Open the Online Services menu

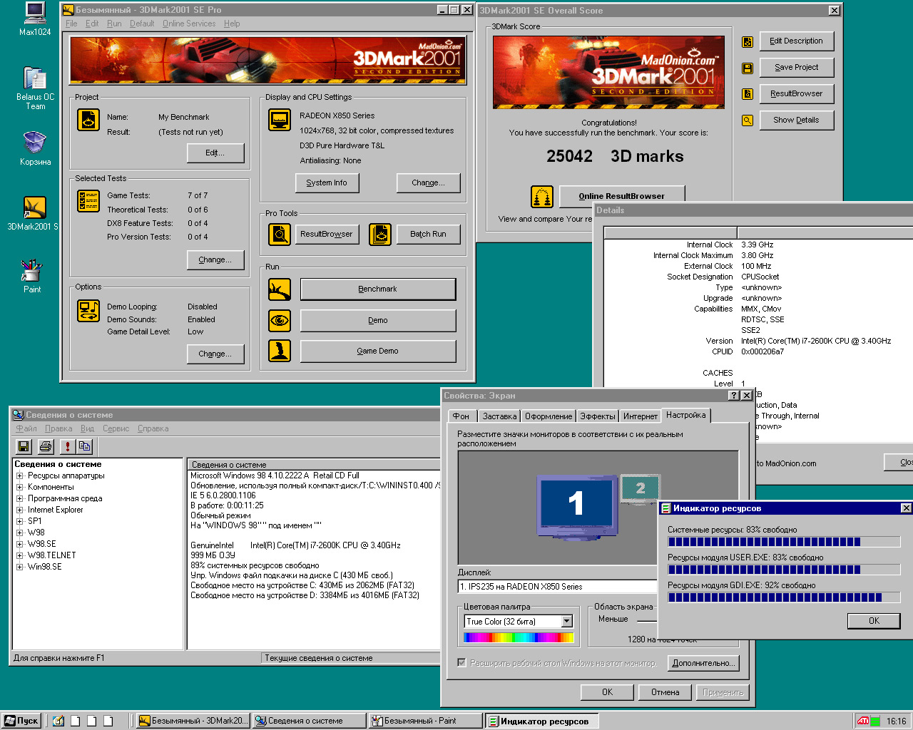coord(188,24)
